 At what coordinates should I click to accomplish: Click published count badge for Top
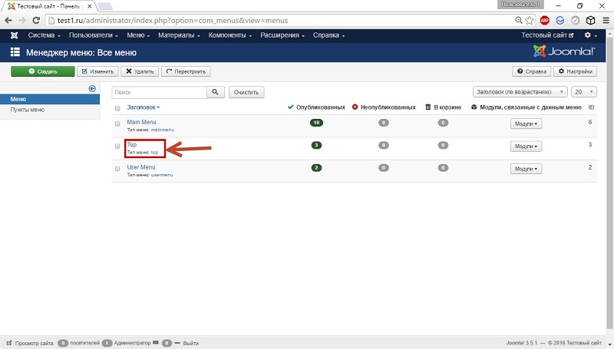click(316, 145)
